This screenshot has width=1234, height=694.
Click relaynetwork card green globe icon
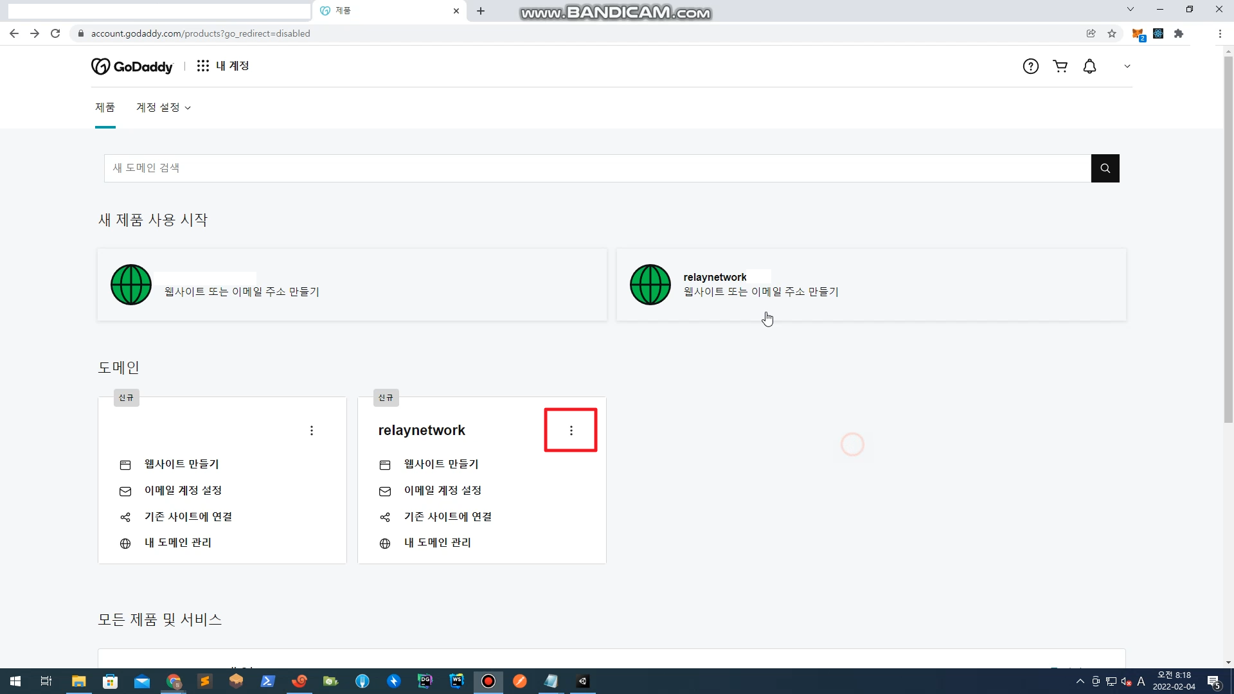pos(650,285)
